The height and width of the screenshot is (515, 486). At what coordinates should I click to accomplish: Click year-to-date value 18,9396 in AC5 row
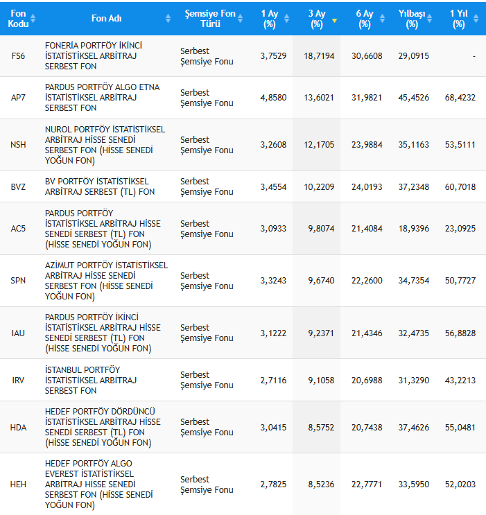coord(414,229)
